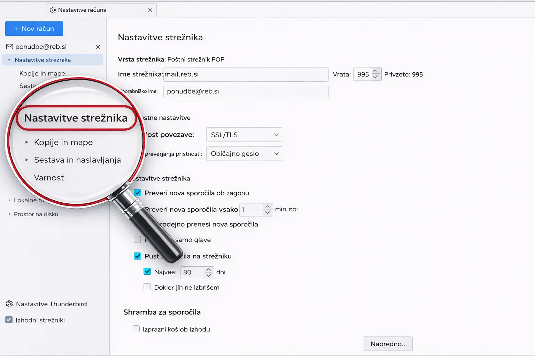Select Nastavitve strežnika in the sidebar
Viewport: 535px width, 356px height.
(x=42, y=60)
